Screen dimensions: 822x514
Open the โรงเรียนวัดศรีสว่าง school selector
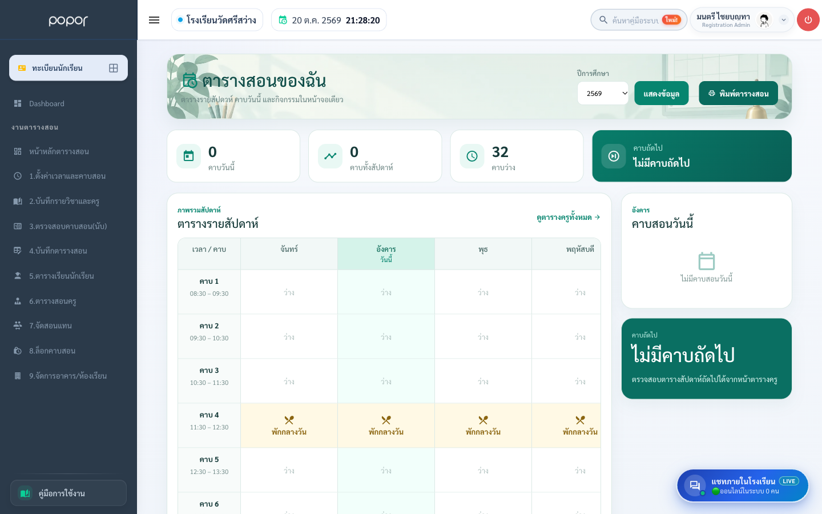217,20
